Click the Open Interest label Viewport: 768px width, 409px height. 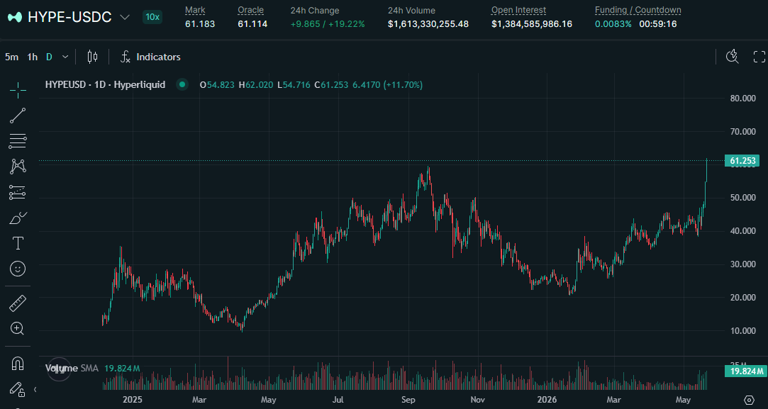518,10
